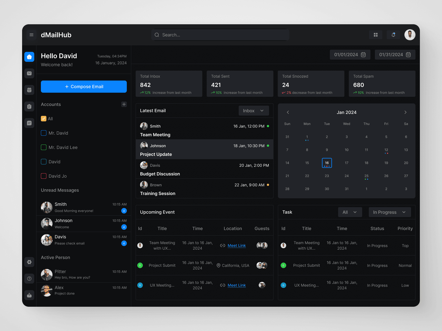Check the David account checkbox
This screenshot has height=331, width=442.
44,162
